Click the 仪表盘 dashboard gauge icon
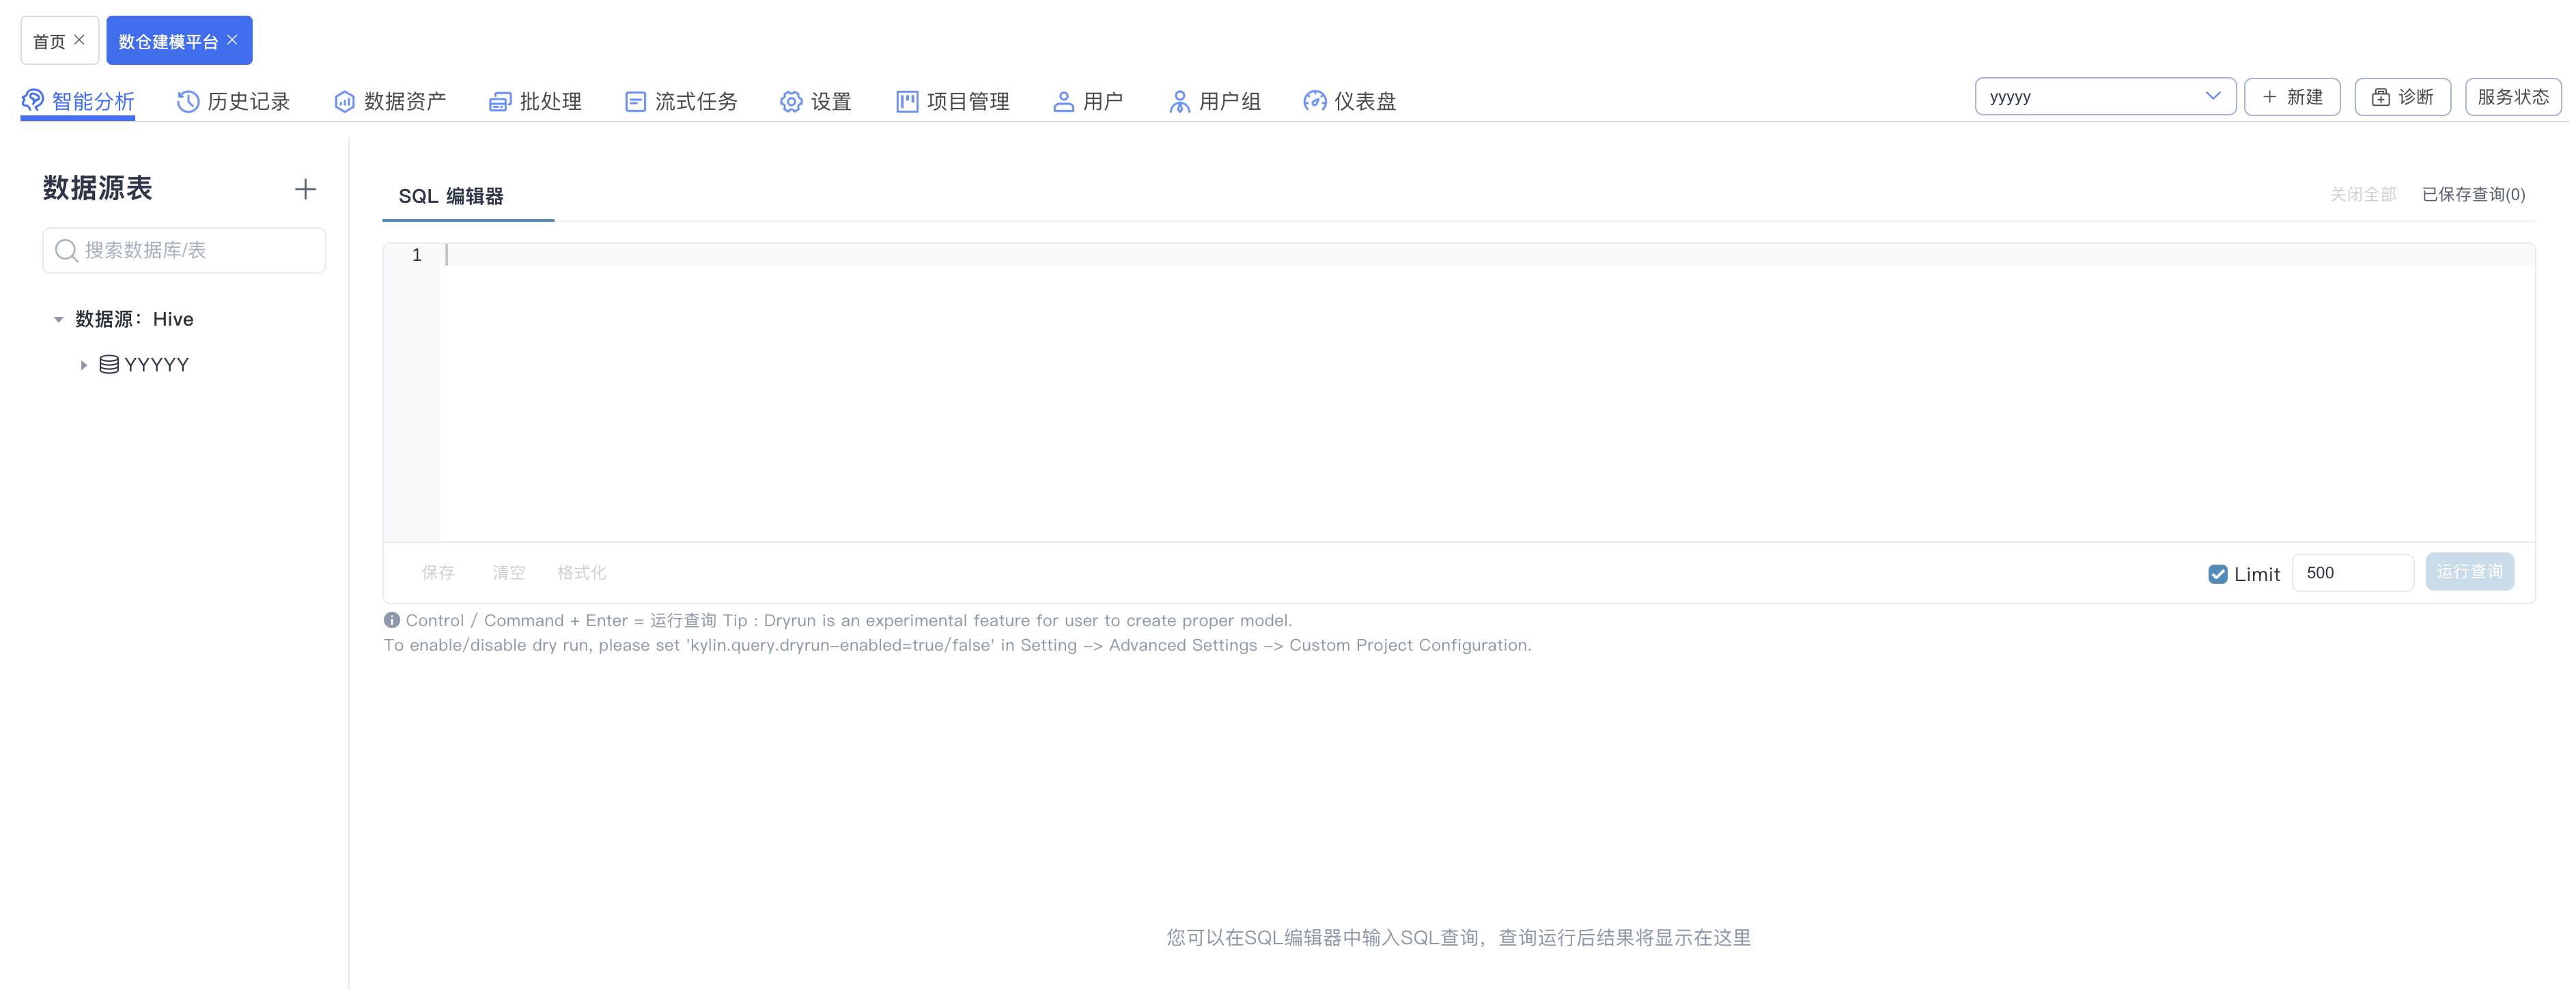The image size is (2576, 990). (1314, 101)
